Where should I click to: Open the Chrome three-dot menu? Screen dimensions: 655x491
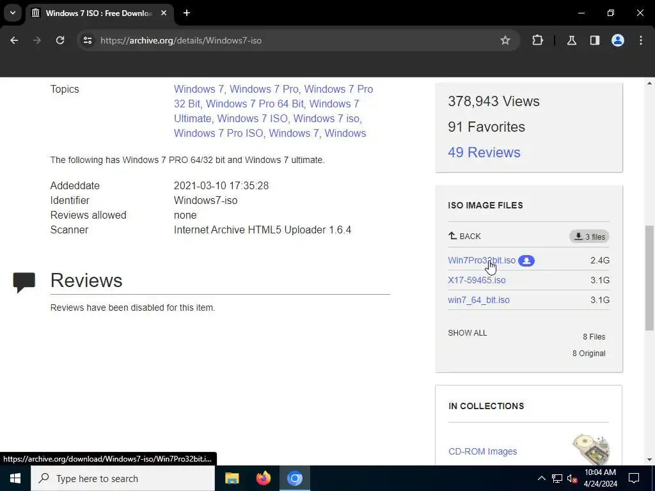pyautogui.click(x=641, y=40)
